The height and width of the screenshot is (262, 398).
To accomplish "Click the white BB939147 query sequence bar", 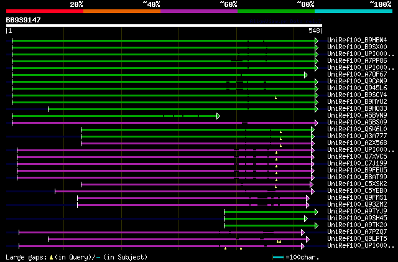I will (x=164, y=26).
